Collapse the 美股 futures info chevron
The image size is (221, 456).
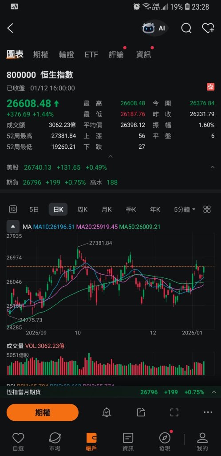212,167
